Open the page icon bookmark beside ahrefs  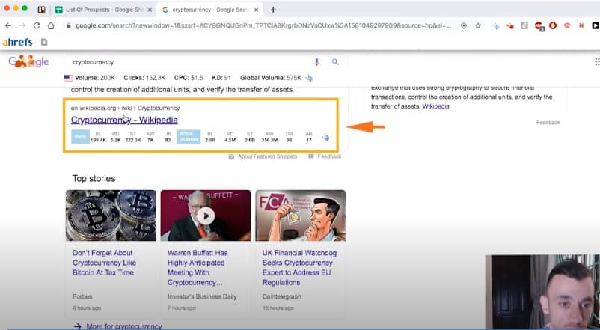click(x=44, y=42)
